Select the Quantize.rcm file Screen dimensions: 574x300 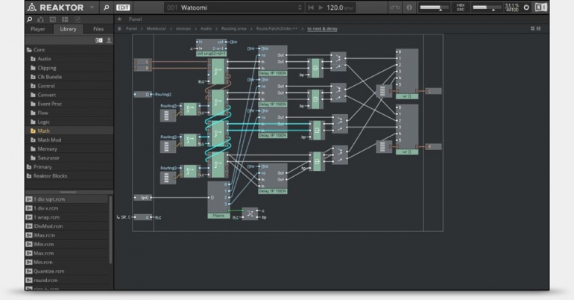[48, 272]
